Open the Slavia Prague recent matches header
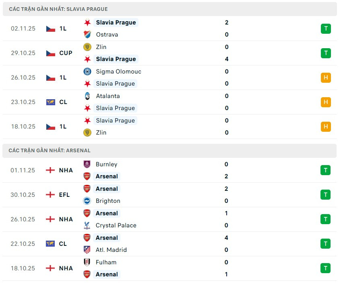The height and width of the screenshot is (284, 339). coord(58,9)
